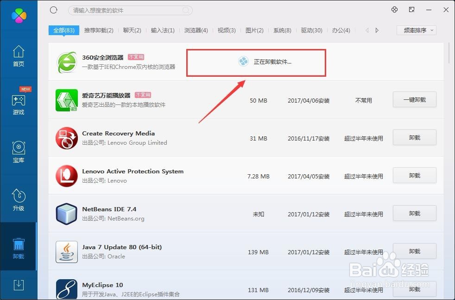455x300 pixels.
Task: Expand more categories with the right arrow
Action: pyautogui.click(x=376, y=30)
